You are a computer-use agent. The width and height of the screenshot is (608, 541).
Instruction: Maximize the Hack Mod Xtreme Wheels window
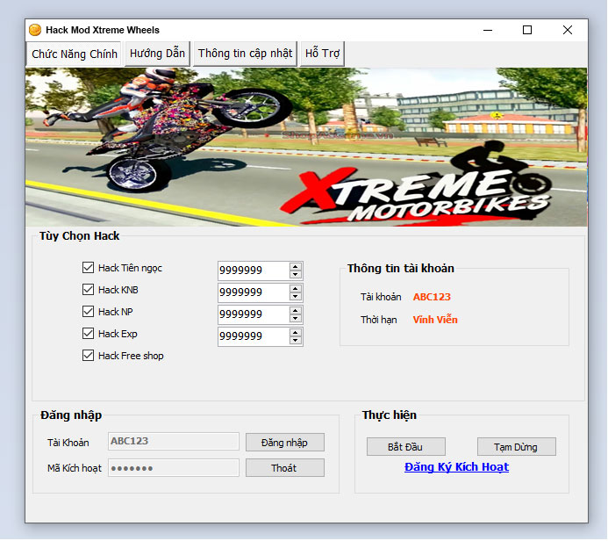tap(527, 30)
